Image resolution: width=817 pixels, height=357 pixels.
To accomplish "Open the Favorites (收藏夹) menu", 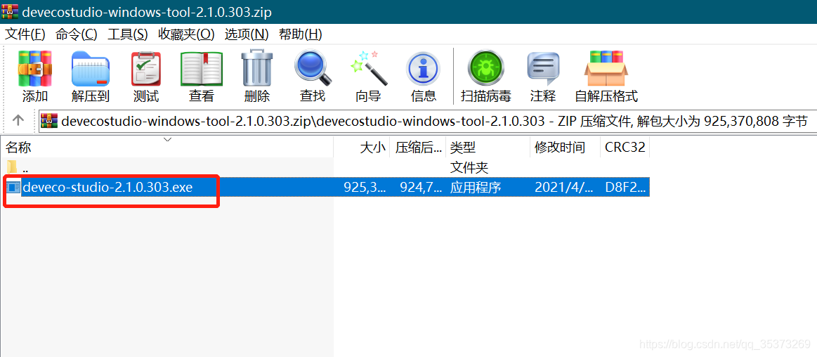I will pyautogui.click(x=186, y=34).
